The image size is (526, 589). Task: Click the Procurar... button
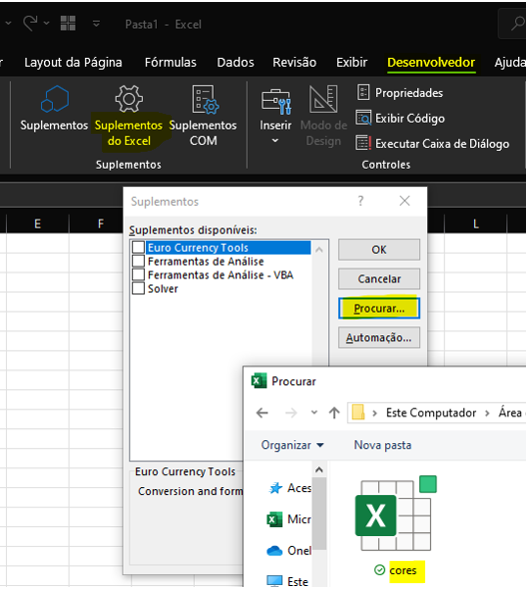(x=379, y=308)
